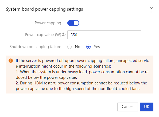
Task: Open the Power cap value help tooltip icon
Action: (x=64, y=35)
